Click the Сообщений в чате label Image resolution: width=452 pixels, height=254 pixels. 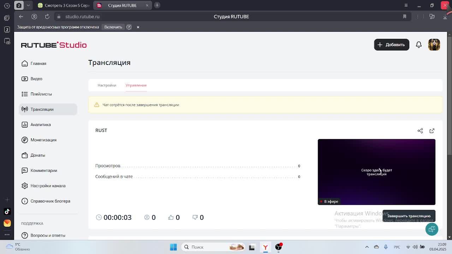click(x=114, y=177)
